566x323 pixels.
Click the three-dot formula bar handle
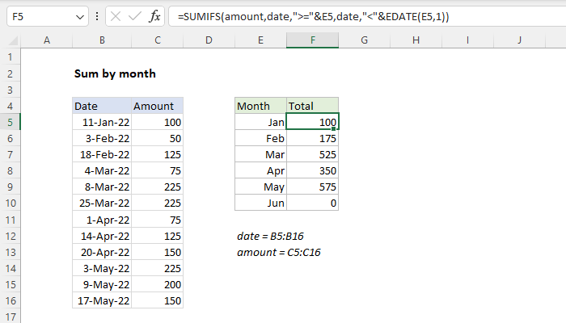(x=97, y=16)
